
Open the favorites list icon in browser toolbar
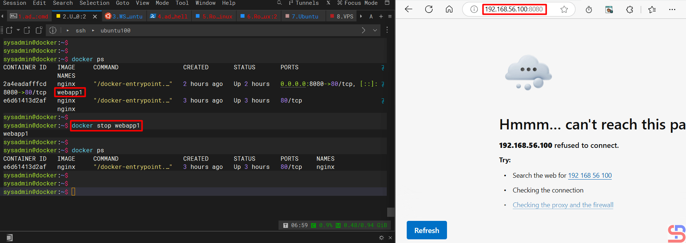click(x=652, y=10)
